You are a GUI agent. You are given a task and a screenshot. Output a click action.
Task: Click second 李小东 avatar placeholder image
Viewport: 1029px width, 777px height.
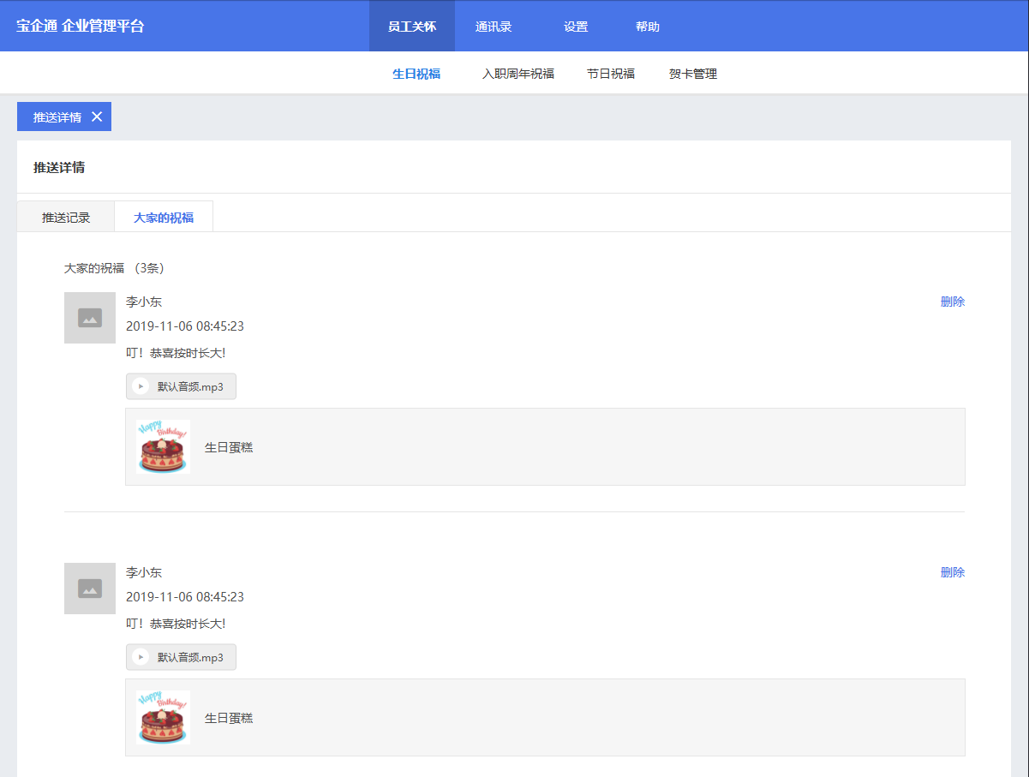pyautogui.click(x=90, y=589)
